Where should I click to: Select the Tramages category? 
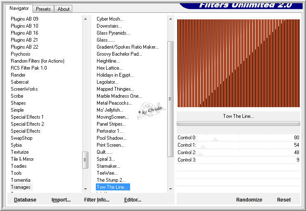coord(21,187)
